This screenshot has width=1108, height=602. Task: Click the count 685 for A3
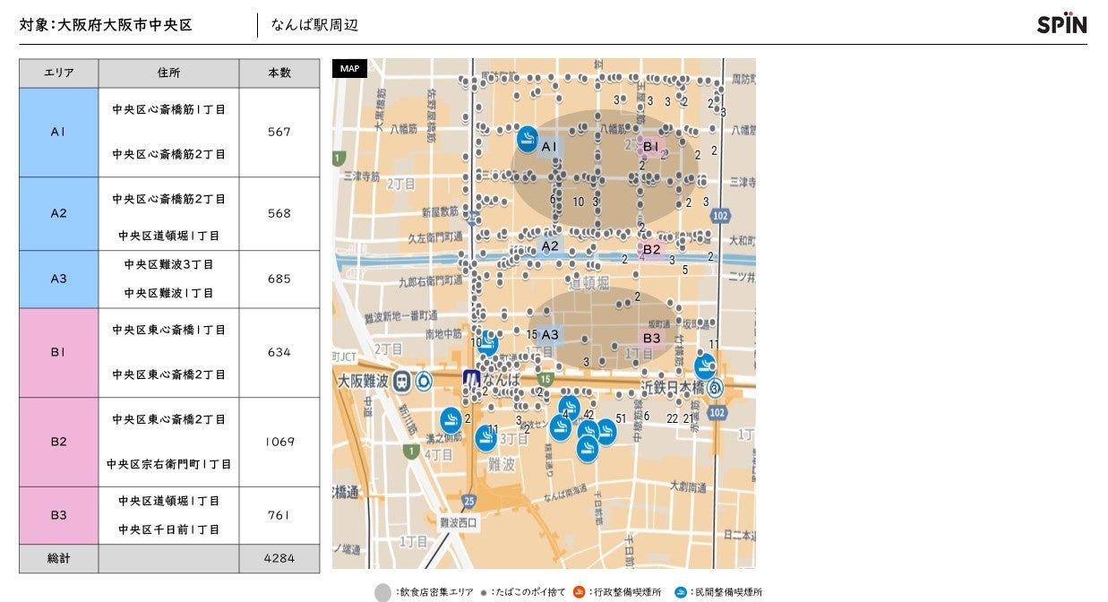[279, 279]
